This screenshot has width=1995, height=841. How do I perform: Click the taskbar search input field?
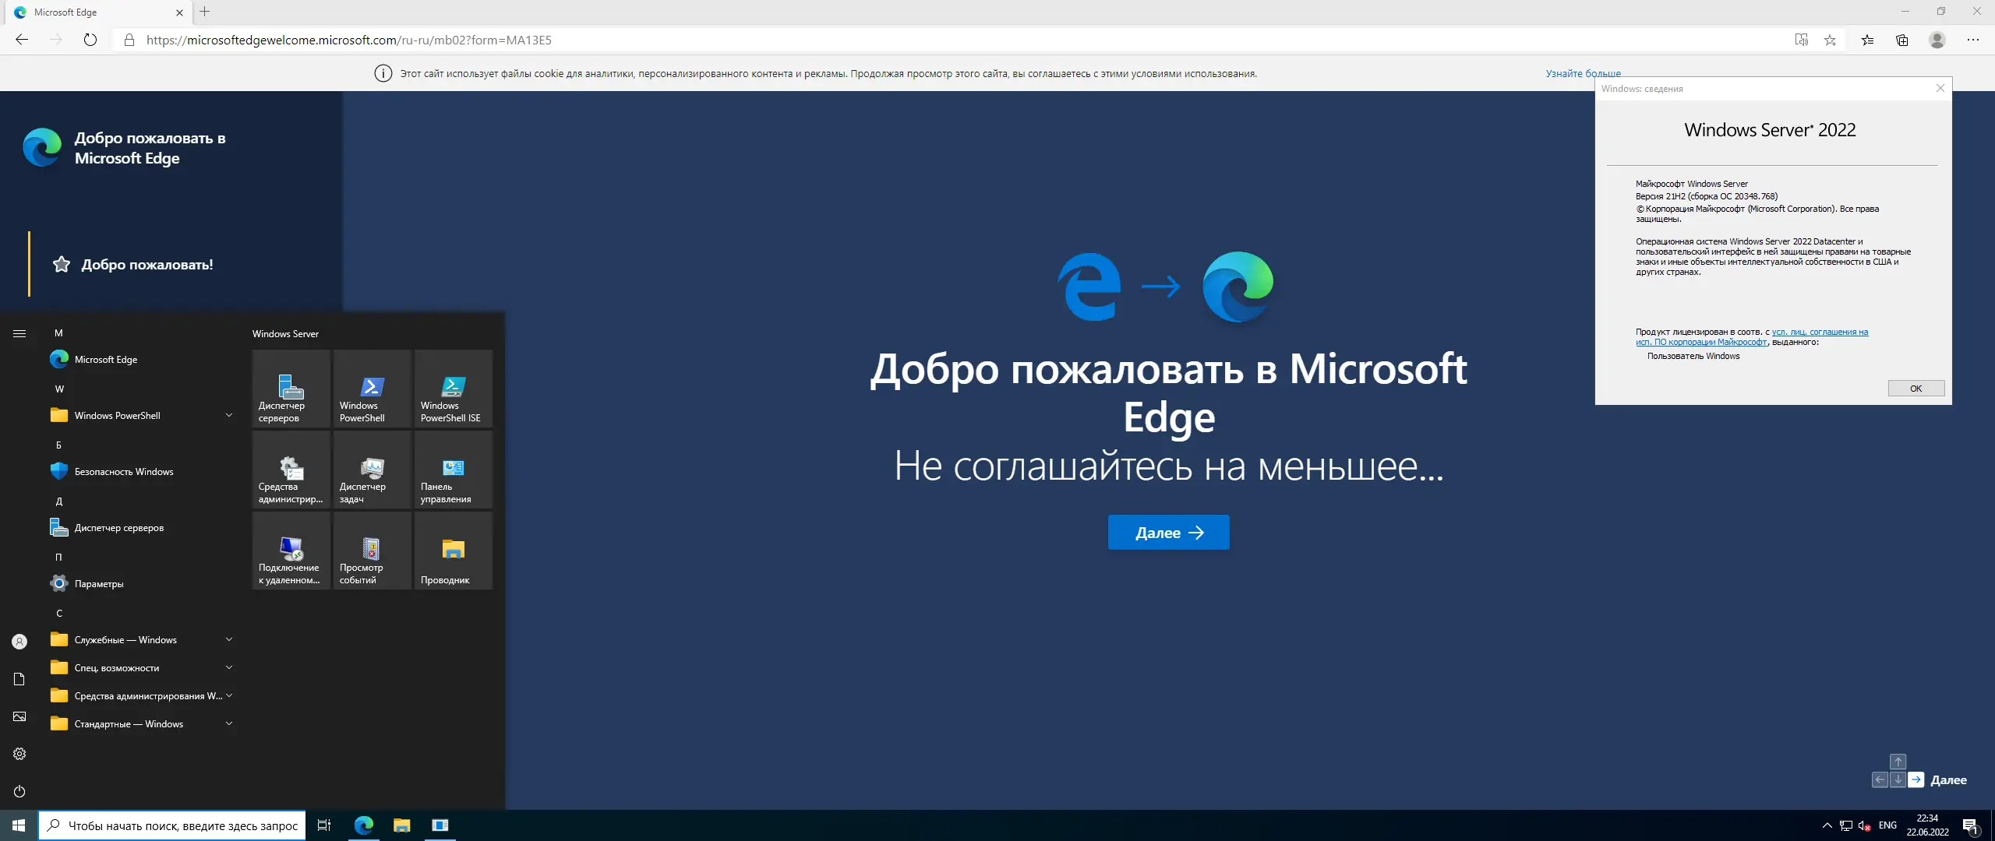[x=182, y=825]
